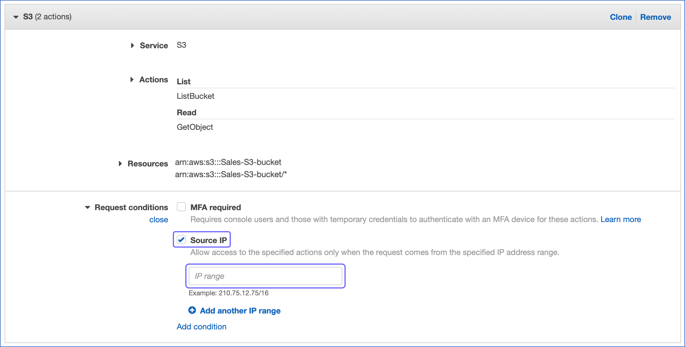Collapse the S3 actions section
The width and height of the screenshot is (685, 347).
[16, 16]
